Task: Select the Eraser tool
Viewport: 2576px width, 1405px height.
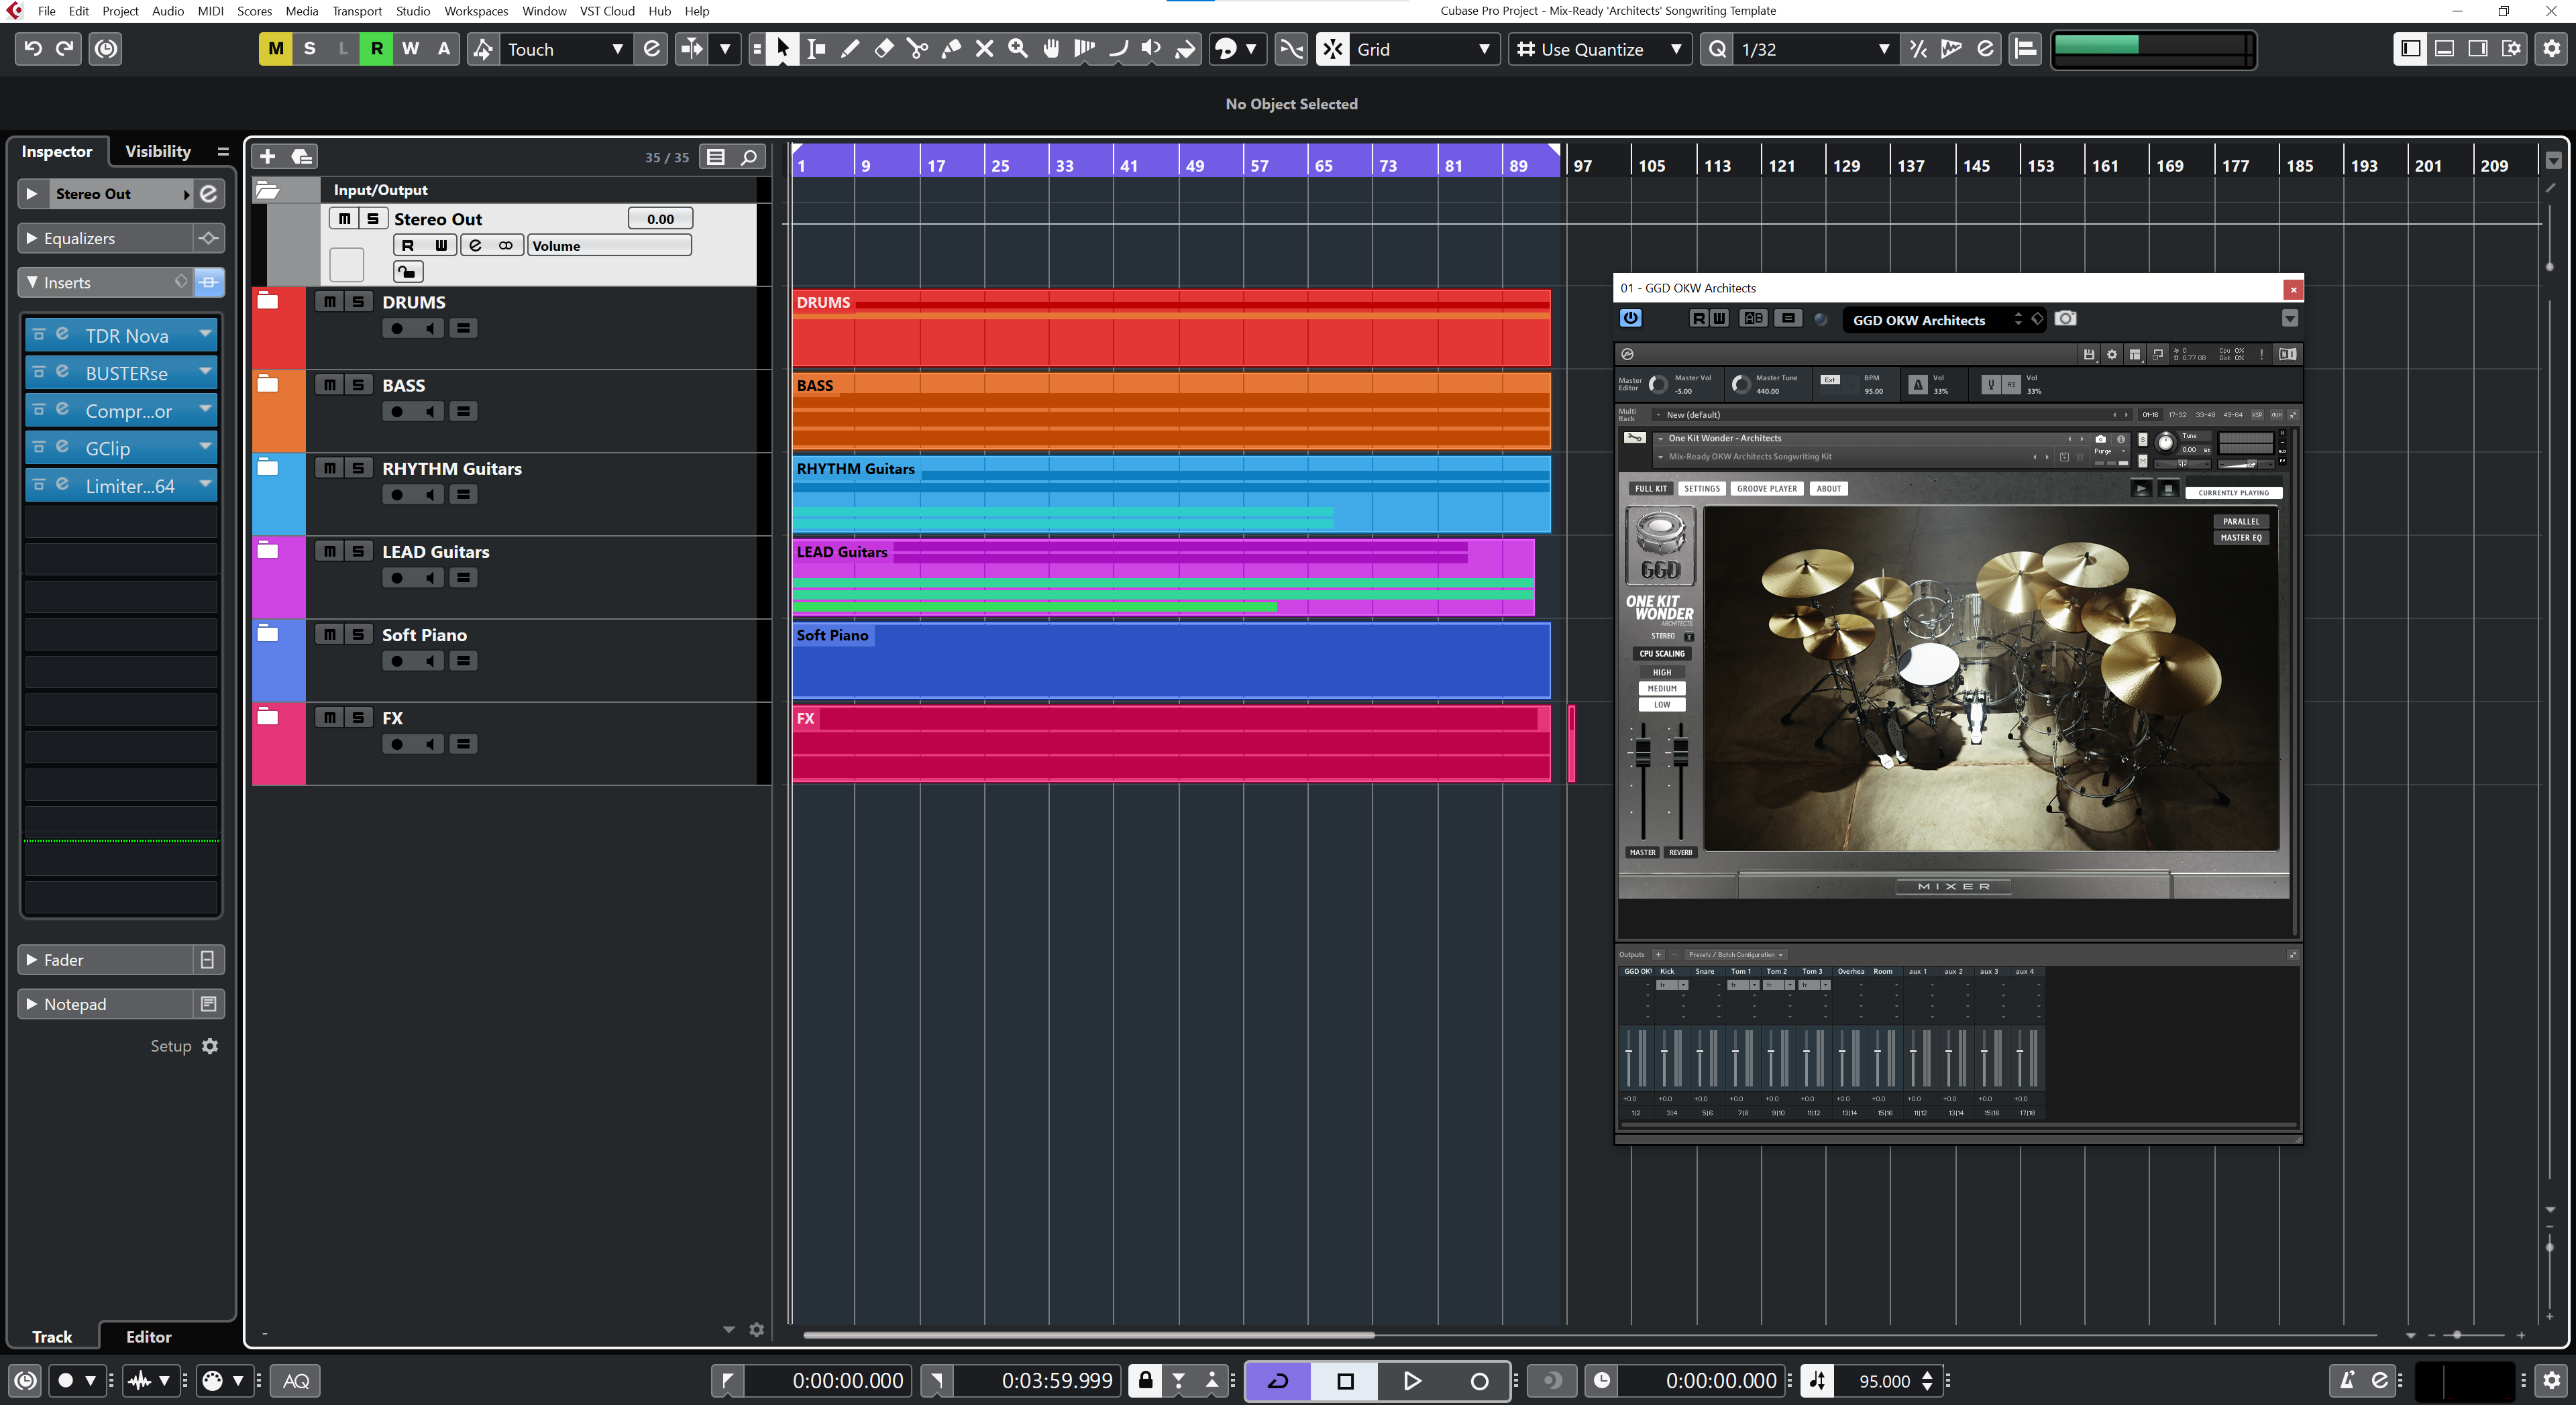Action: [883, 48]
